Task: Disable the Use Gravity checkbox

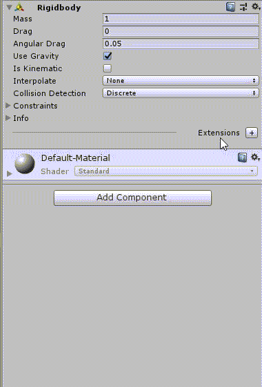Action: [x=108, y=56]
